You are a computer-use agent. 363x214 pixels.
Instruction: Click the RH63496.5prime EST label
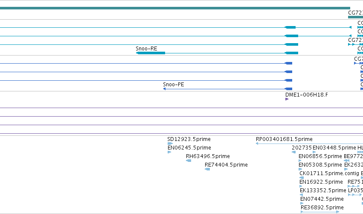(208, 156)
